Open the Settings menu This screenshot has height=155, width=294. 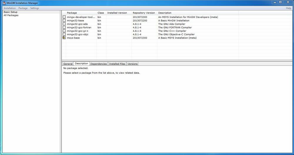35,8
